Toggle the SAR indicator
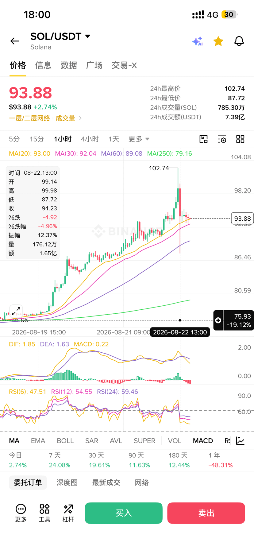 coord(92,441)
